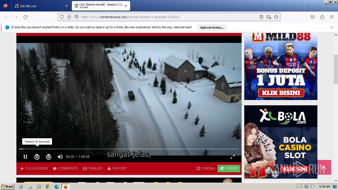The height and width of the screenshot is (190, 338).
Task: Toggle reader view
Action: point(261,17)
